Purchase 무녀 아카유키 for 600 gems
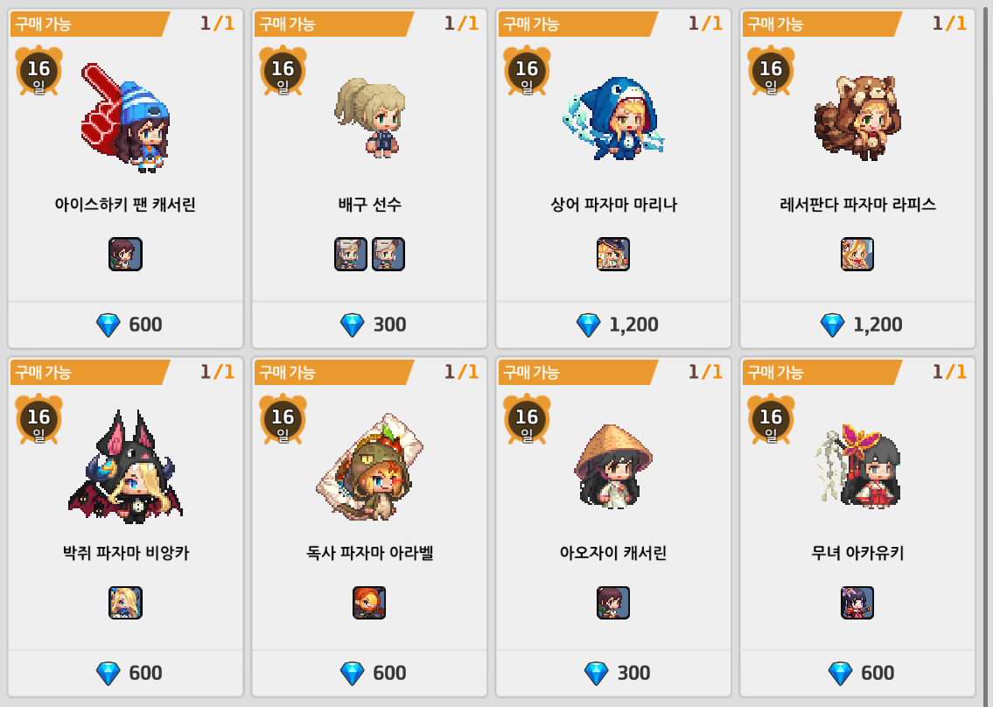The image size is (993, 707). click(x=857, y=673)
